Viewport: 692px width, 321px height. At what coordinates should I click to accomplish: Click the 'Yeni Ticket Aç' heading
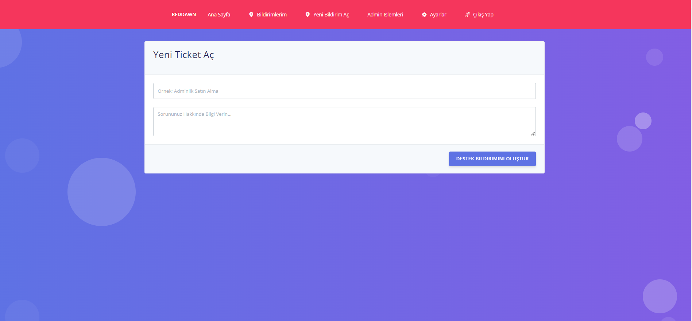[x=183, y=55]
